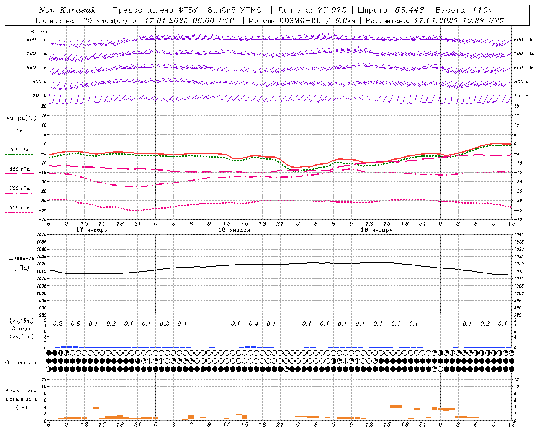The image size is (536, 428).
Task: Click the 'Высота: 110м' elevation text
Action: 464,10
